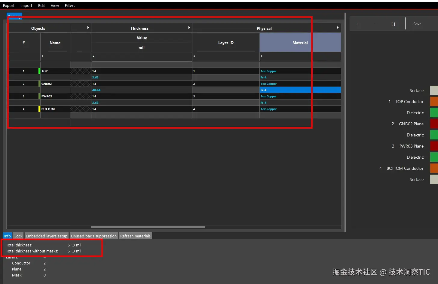Screen dimensions: 438x284
Task: Click the TOP Conductor legend swatch
Action: [x=434, y=102]
